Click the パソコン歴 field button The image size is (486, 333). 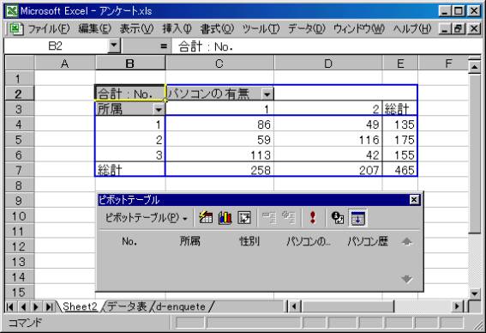tap(368, 241)
